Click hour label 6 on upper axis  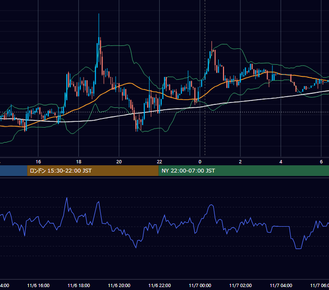tap(321, 162)
